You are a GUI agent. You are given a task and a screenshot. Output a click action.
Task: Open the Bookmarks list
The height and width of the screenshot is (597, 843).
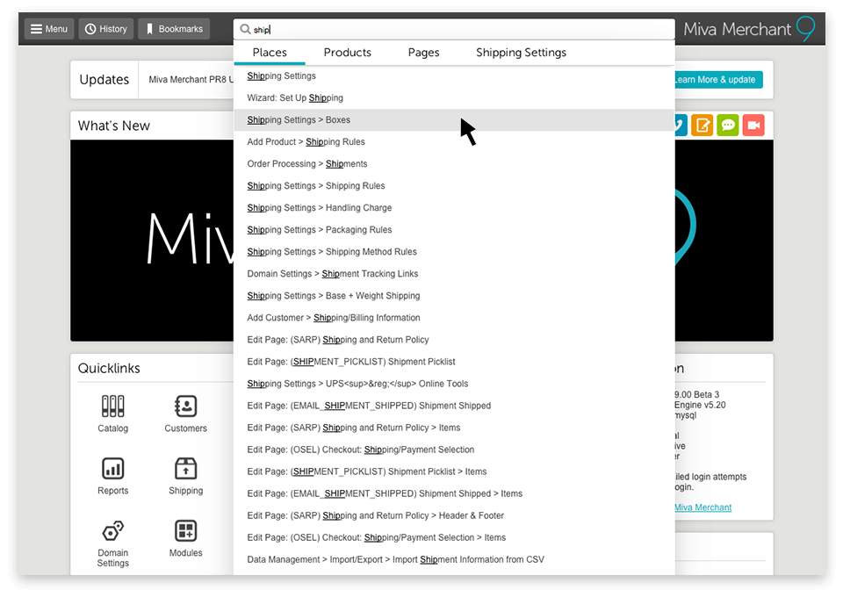tap(174, 29)
